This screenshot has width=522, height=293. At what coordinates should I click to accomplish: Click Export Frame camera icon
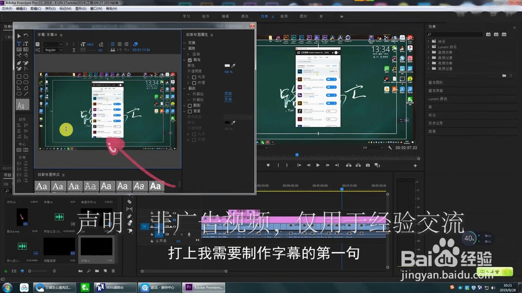tap(367, 165)
